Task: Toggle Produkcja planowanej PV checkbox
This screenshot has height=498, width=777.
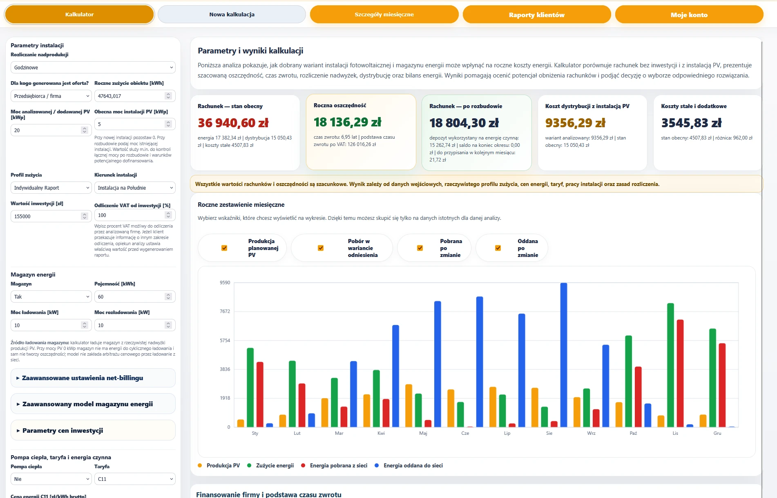Action: pos(224,248)
